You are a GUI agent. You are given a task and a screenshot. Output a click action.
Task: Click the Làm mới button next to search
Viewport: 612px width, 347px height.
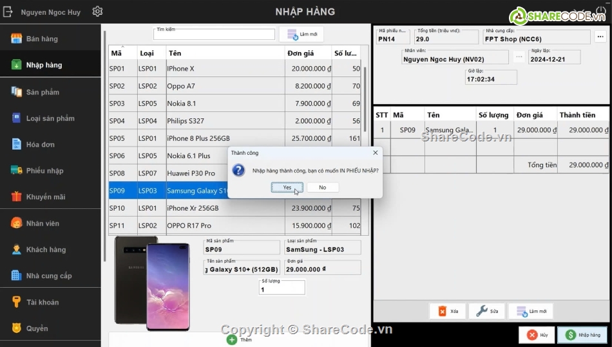(301, 34)
